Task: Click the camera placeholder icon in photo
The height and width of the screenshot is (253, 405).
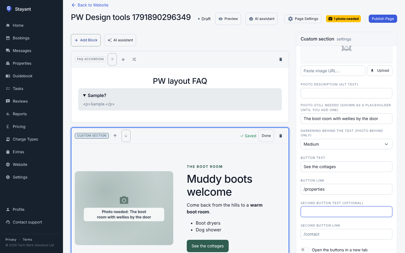Action: coord(124,200)
